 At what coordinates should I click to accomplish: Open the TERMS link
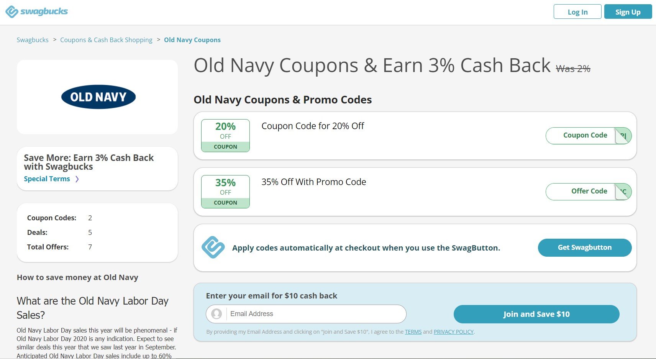pos(413,332)
